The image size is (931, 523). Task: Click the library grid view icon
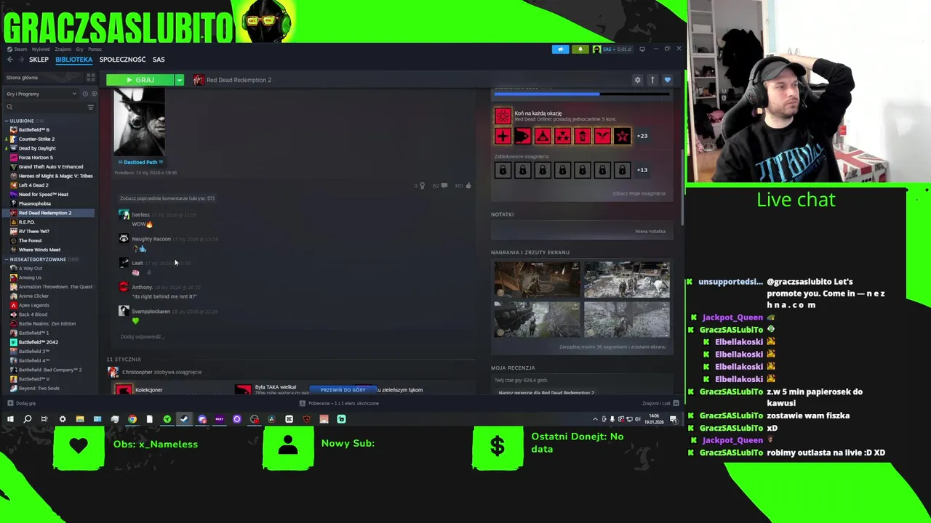(91, 77)
